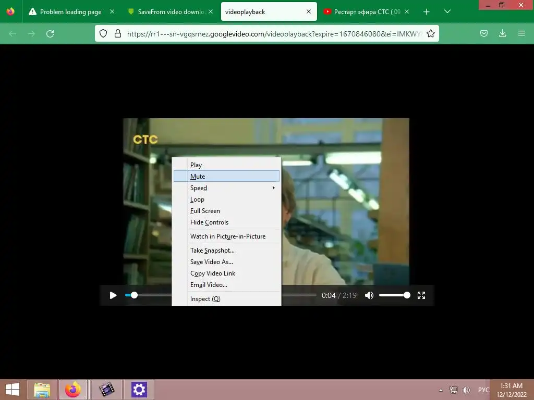Screen dimensions: 534x400
Task: Select Copy Video Link
Action: [226, 273]
